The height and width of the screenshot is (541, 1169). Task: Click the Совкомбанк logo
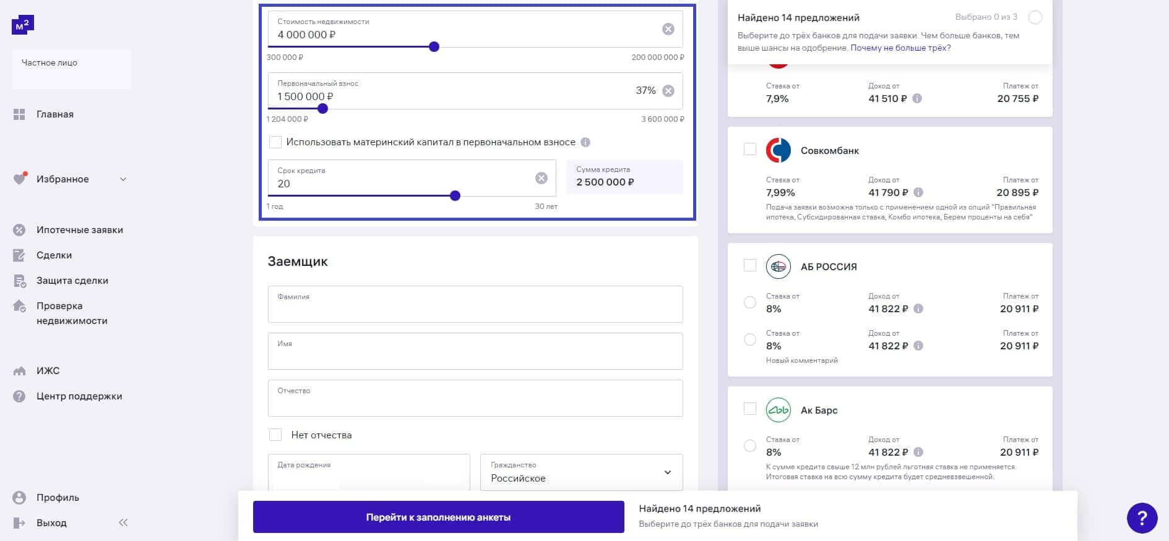[x=779, y=150]
